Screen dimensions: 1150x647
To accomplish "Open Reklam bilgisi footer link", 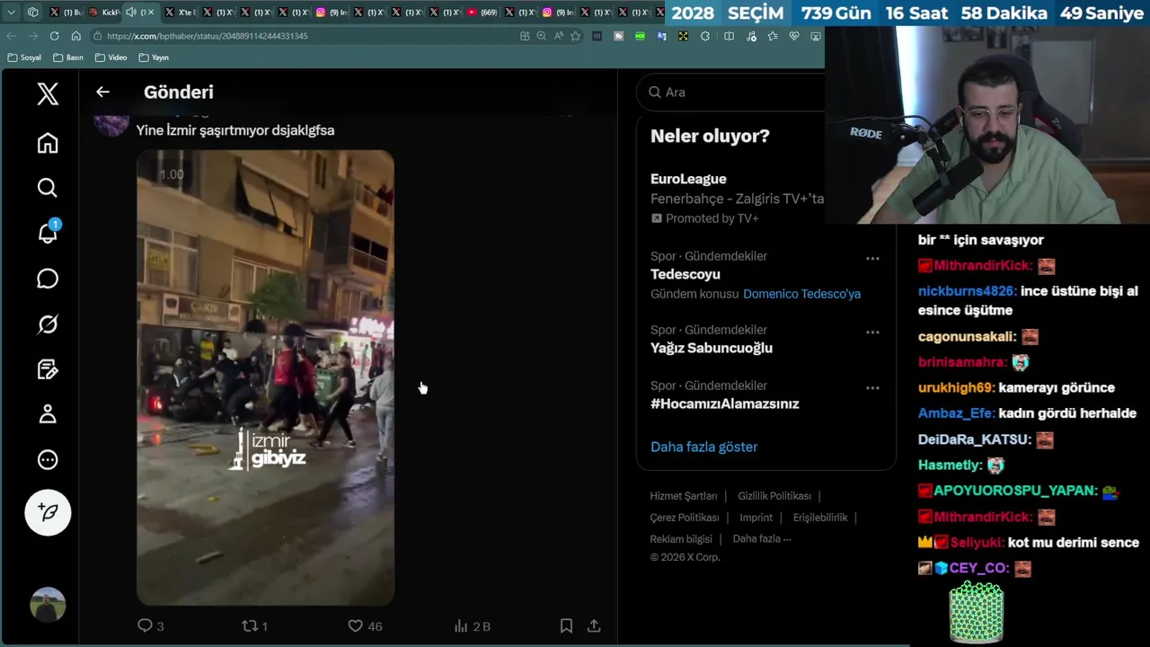I will coord(681,539).
